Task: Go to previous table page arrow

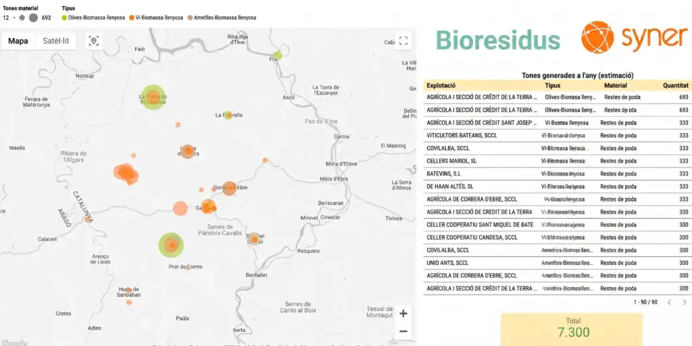Action: [668, 302]
